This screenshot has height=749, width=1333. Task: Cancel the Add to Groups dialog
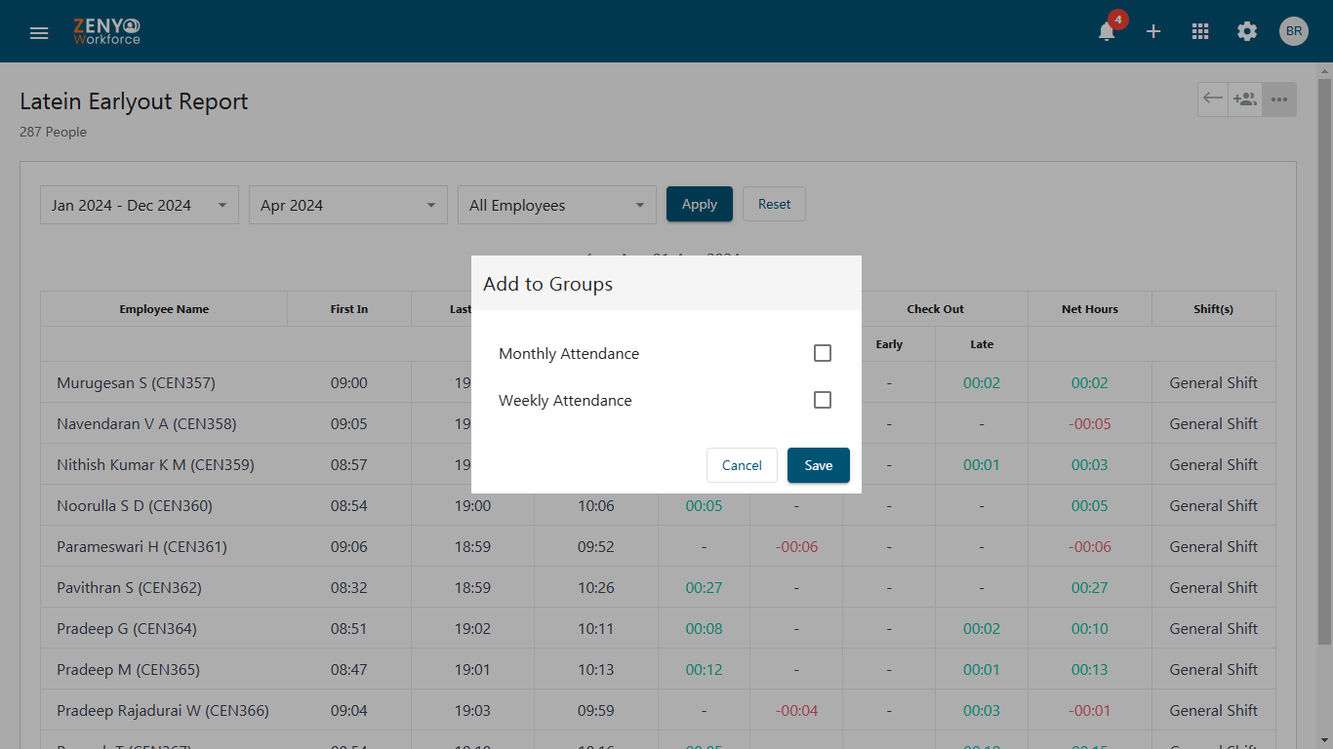click(x=742, y=465)
